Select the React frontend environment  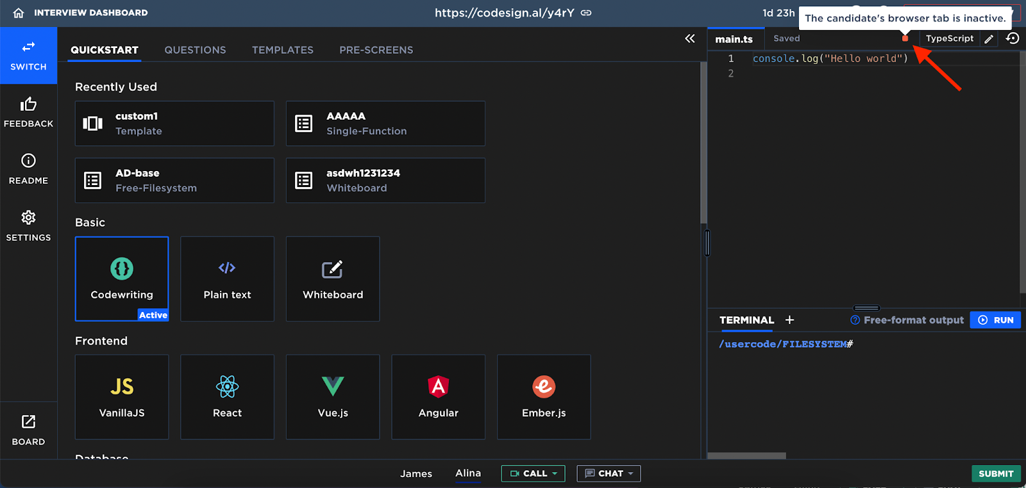point(227,397)
